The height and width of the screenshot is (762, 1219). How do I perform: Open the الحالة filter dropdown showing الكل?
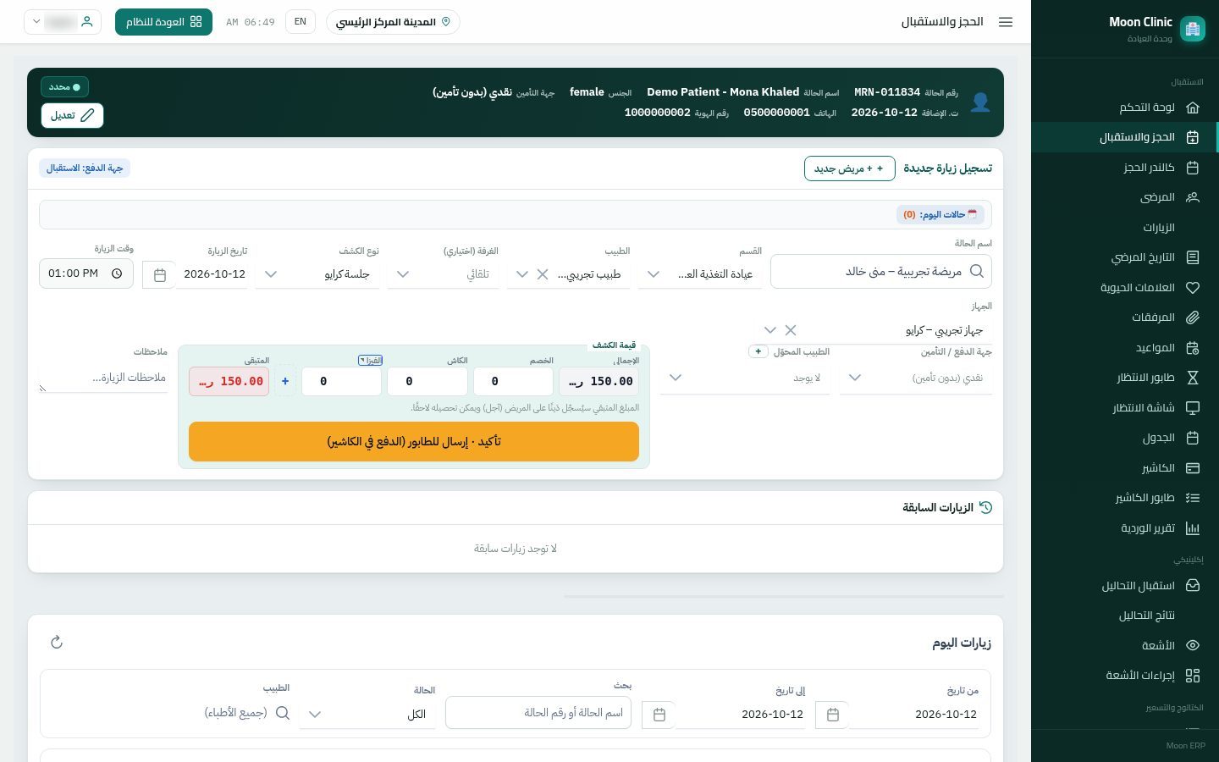[x=367, y=714]
